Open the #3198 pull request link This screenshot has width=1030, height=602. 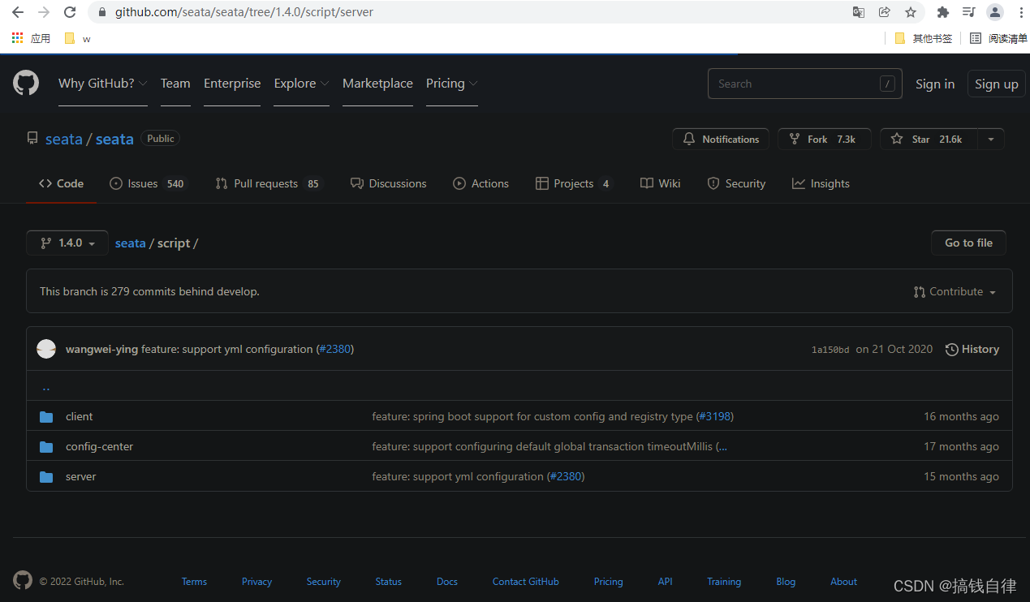coord(715,416)
